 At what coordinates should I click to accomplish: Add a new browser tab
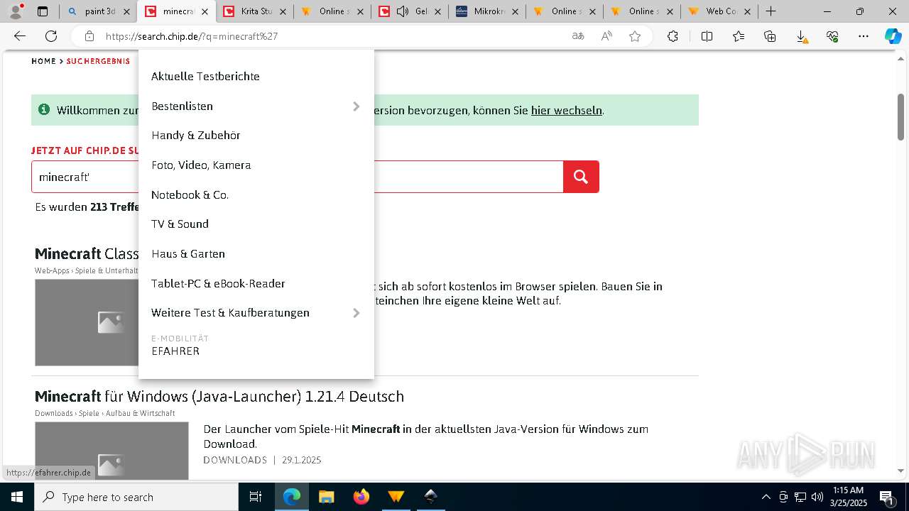(771, 11)
